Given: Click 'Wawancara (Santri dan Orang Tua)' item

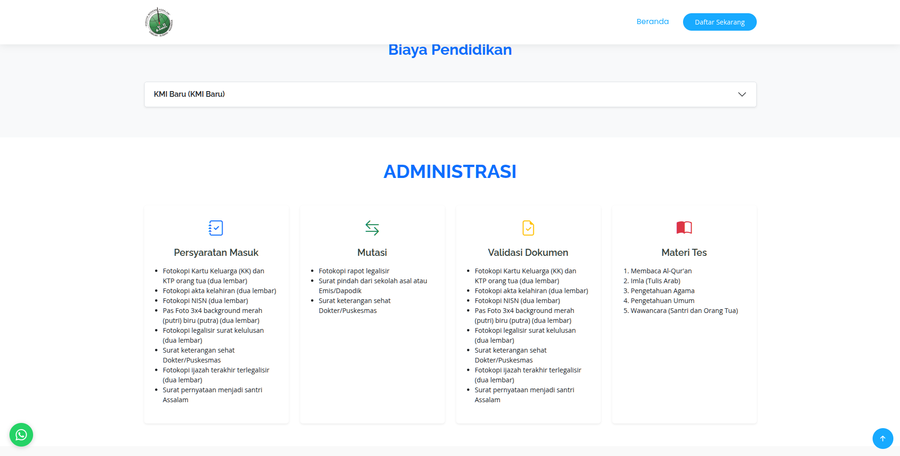Looking at the screenshot, I should 684,311.
